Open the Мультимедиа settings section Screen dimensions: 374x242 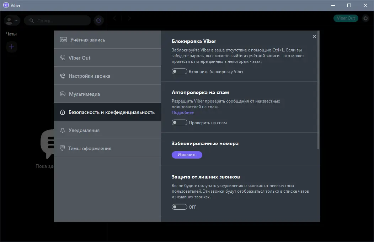(x=107, y=94)
